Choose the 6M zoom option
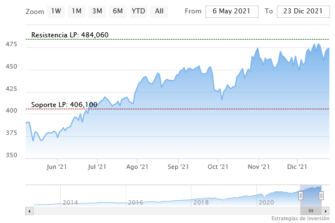The height and width of the screenshot is (223, 335). click(x=117, y=11)
